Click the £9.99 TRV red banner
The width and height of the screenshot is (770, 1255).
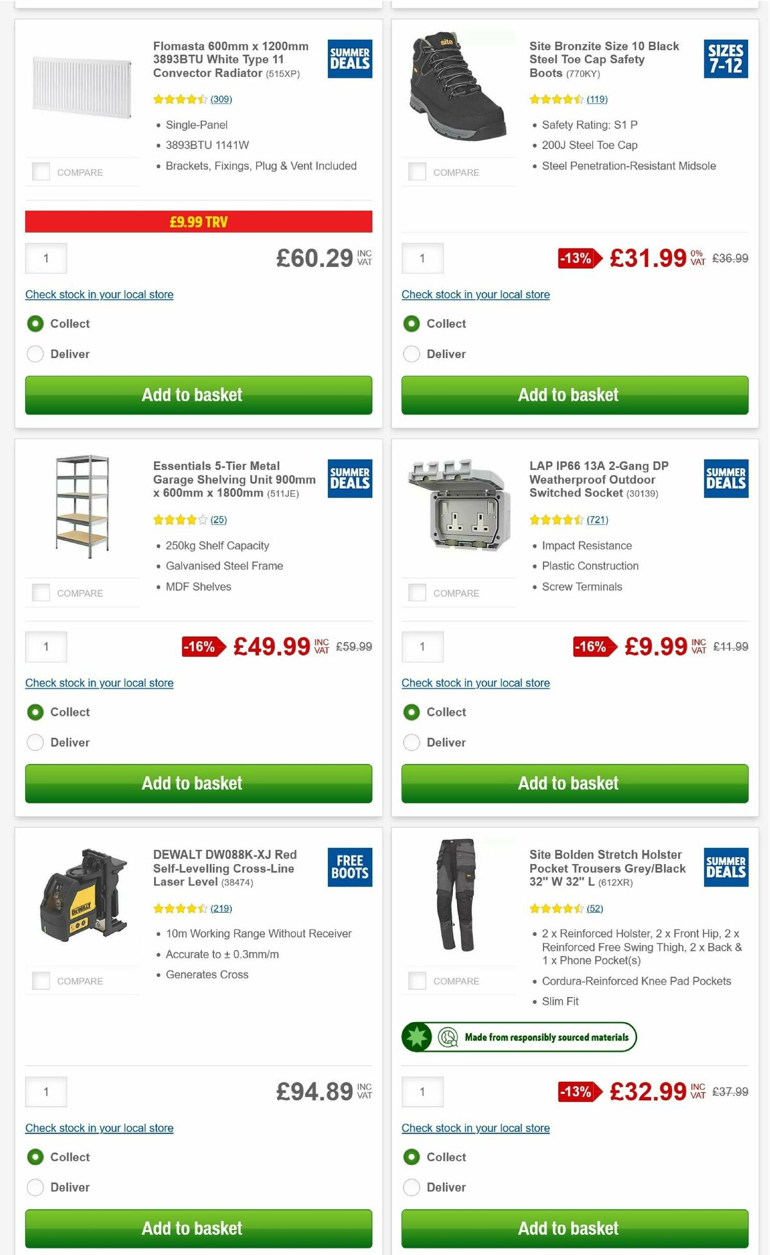point(198,222)
